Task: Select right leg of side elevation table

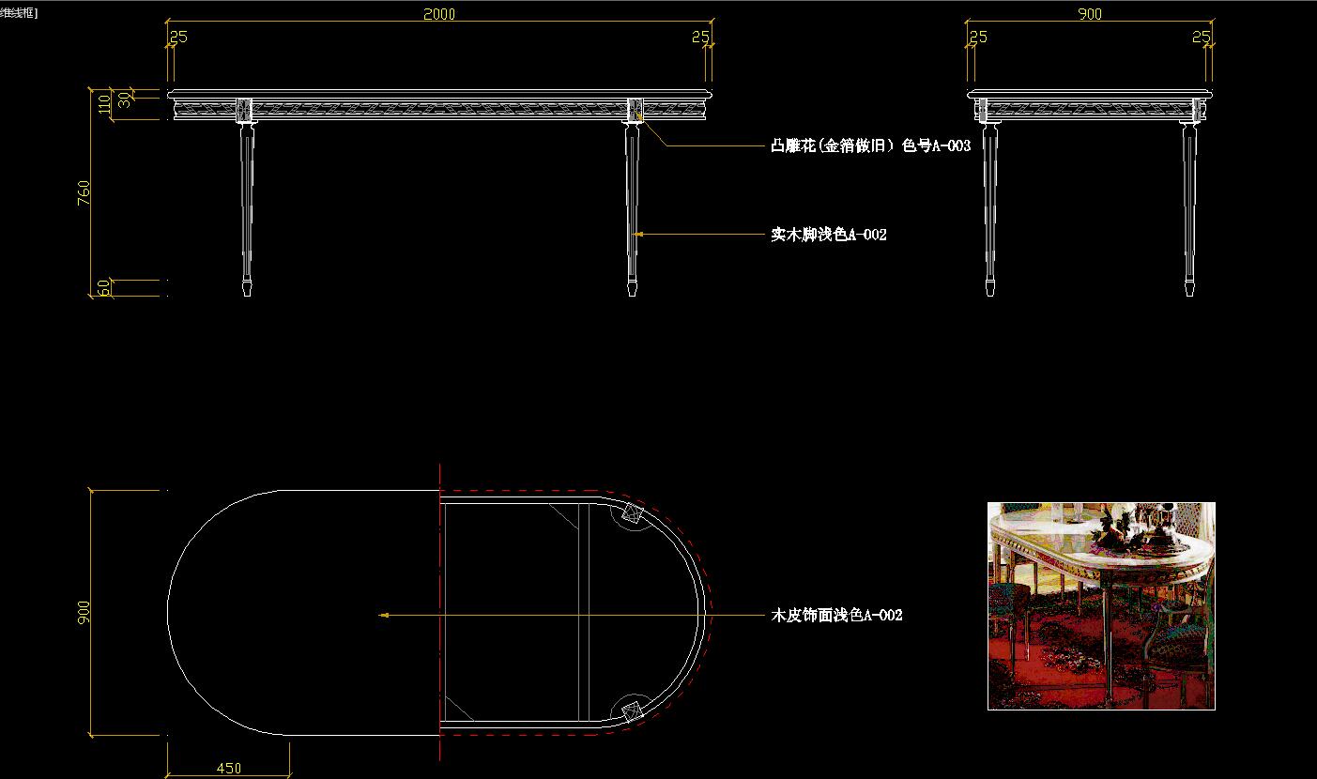Action: [1190, 210]
